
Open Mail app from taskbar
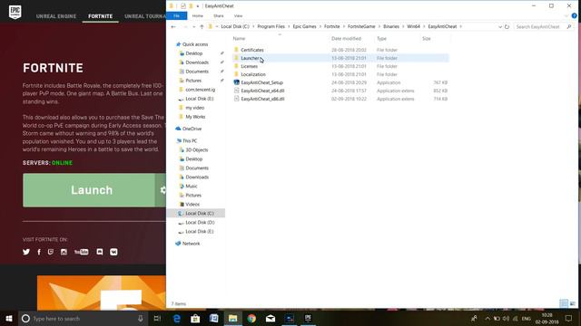271,318
